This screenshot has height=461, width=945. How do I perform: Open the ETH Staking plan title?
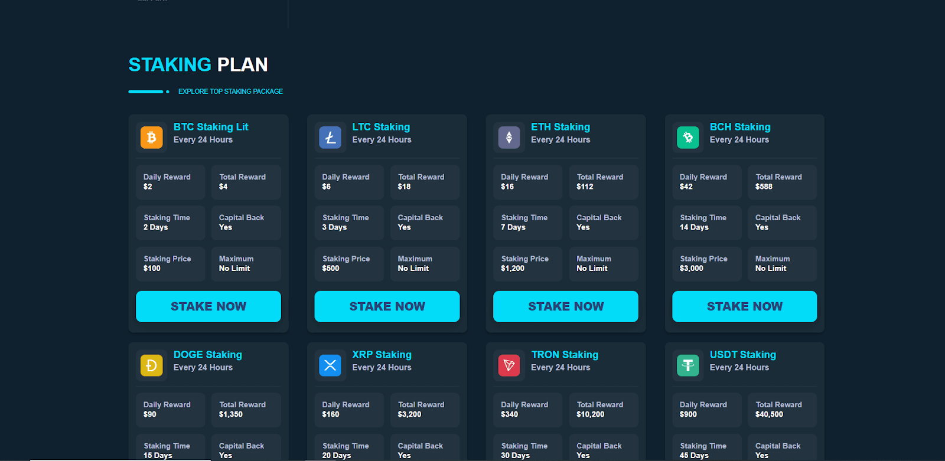click(x=560, y=127)
